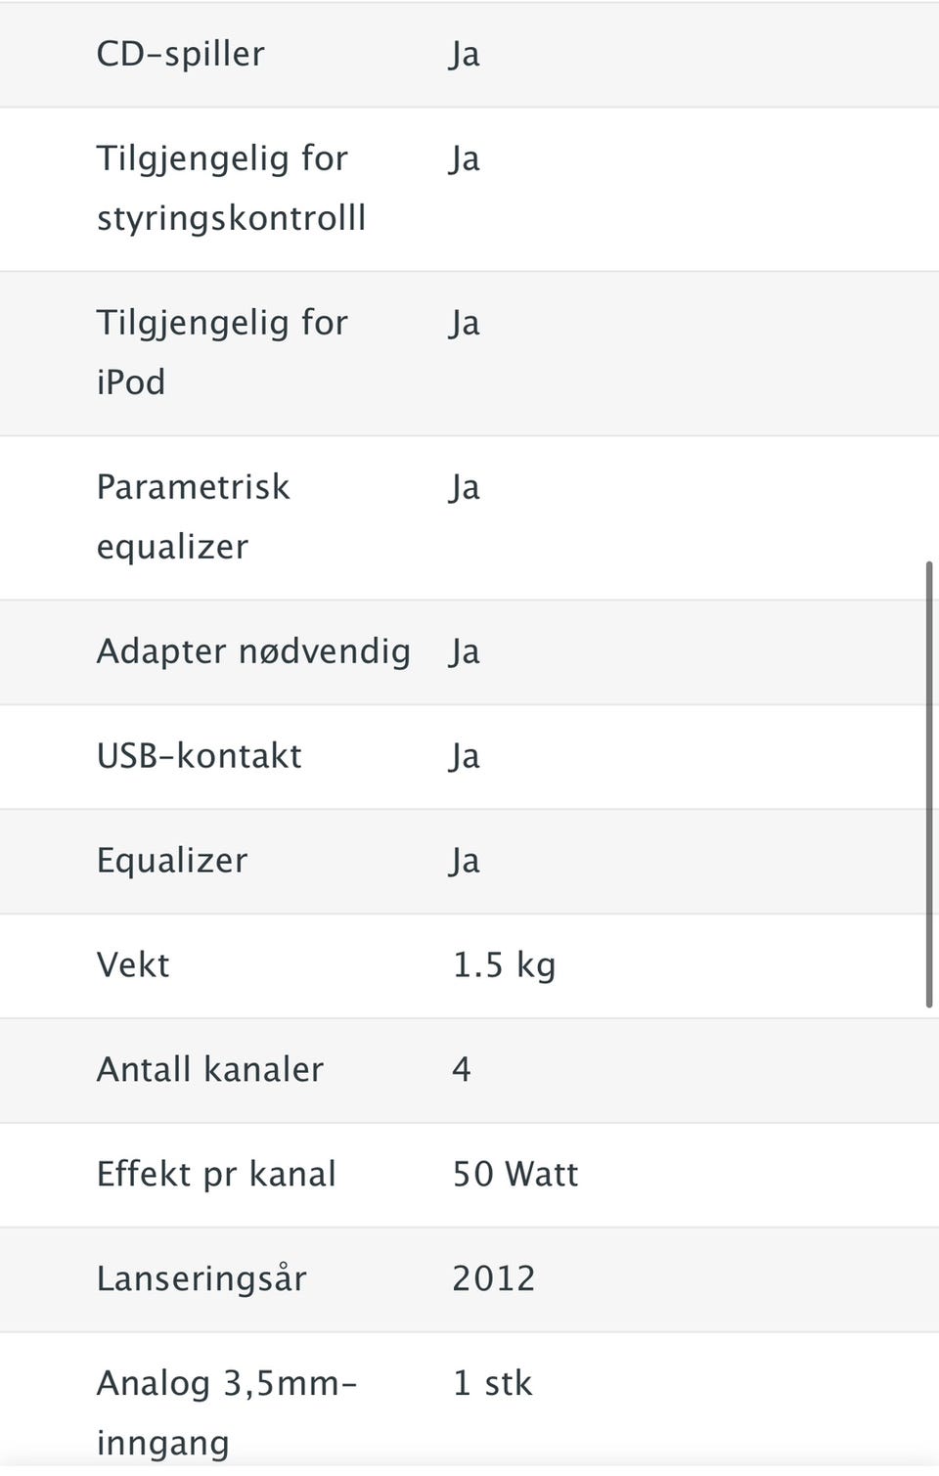939x1476 pixels.
Task: Click the Effekt pr kanal label
Action: pos(216,1175)
